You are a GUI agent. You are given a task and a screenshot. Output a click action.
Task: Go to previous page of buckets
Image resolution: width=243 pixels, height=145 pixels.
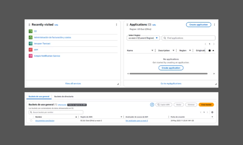tap(201, 112)
